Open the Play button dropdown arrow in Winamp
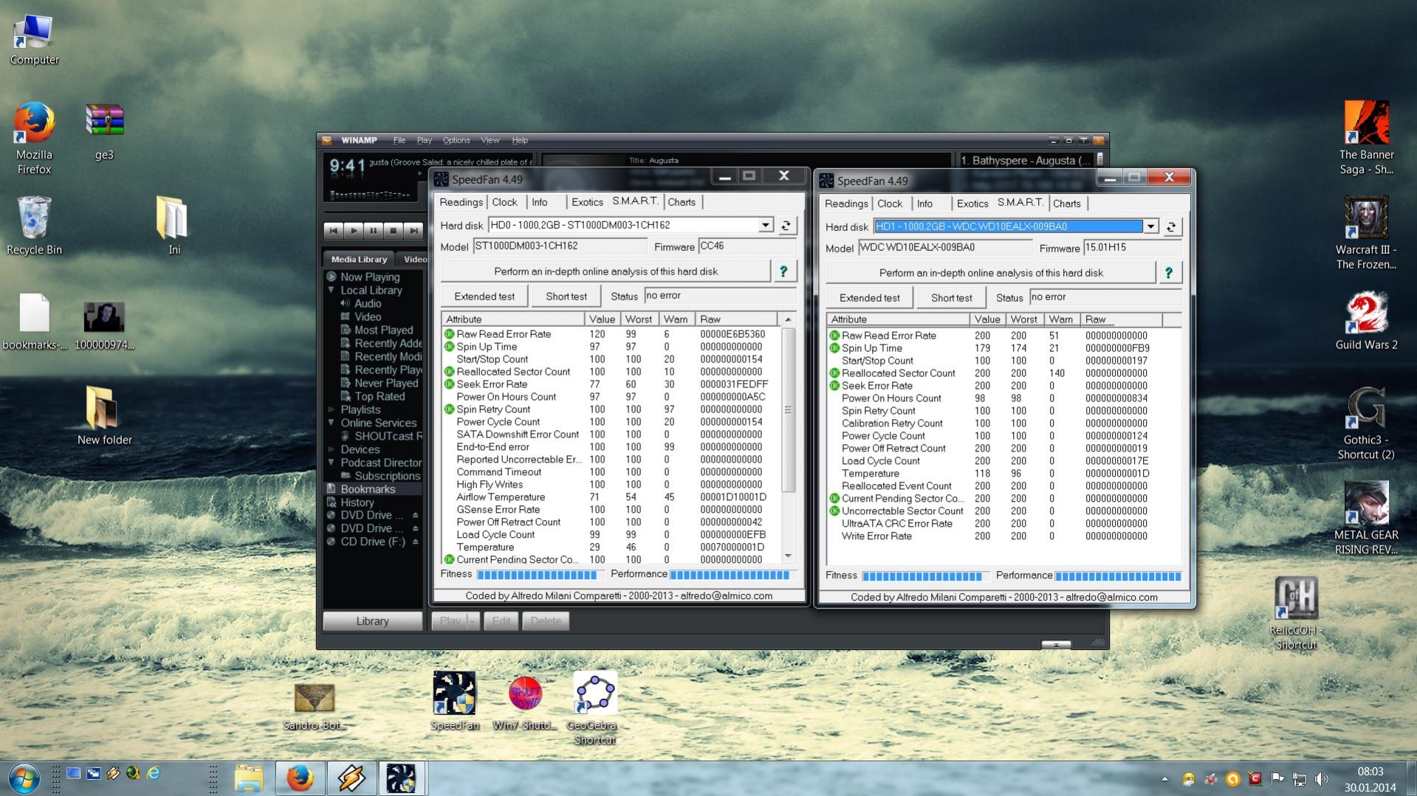 (x=473, y=621)
